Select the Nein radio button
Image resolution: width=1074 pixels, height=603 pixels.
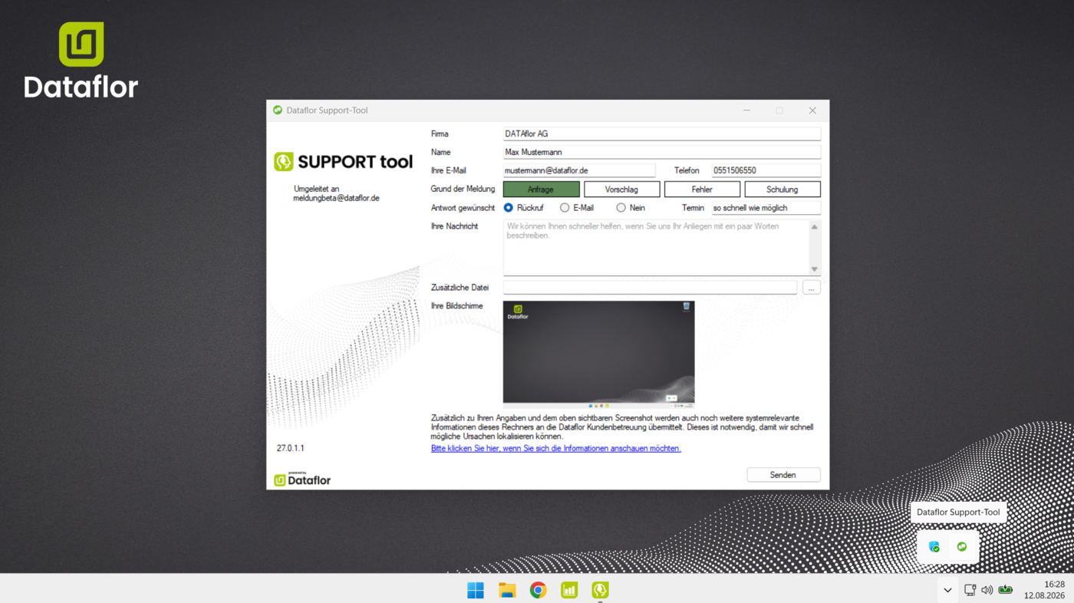[621, 208]
